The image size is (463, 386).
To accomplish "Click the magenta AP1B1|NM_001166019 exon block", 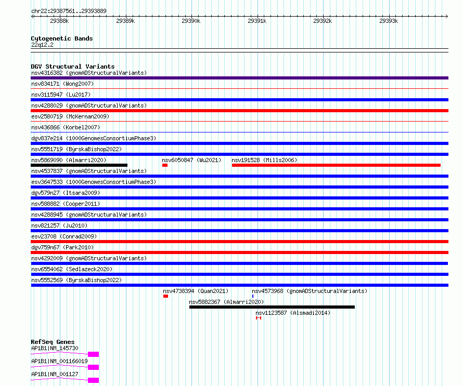I will pyautogui.click(x=93, y=367).
